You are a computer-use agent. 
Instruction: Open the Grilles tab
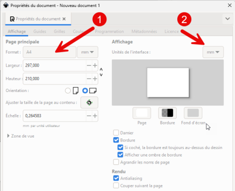pyautogui.click(x=59, y=31)
